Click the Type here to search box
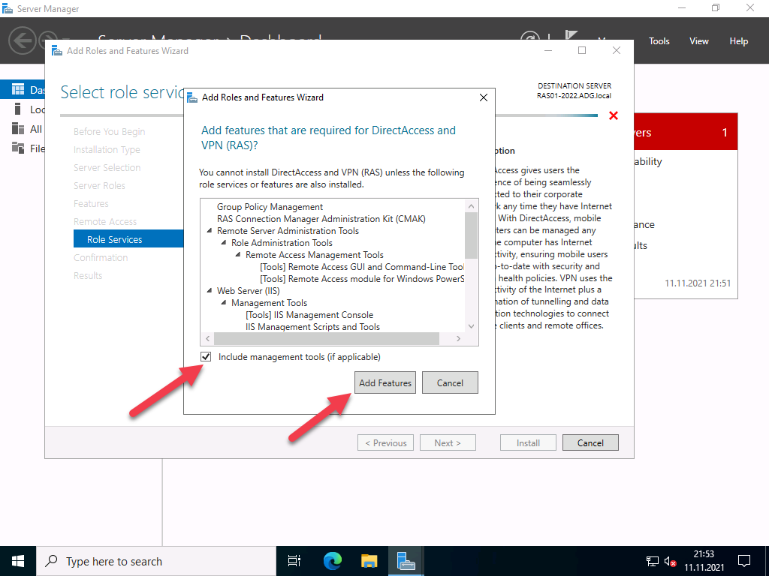 [x=156, y=561]
